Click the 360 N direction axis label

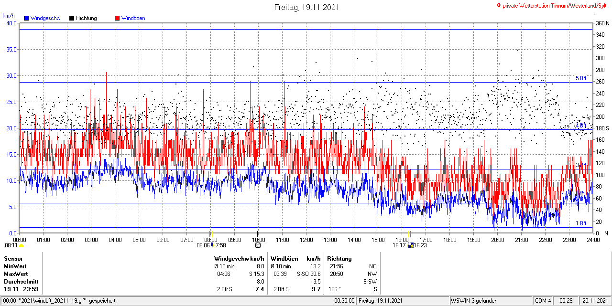click(602, 23)
